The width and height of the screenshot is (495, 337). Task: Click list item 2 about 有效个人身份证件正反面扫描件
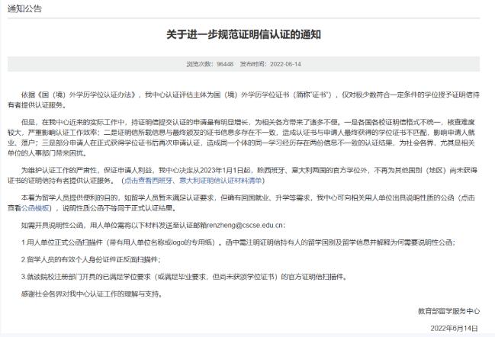[91, 260]
